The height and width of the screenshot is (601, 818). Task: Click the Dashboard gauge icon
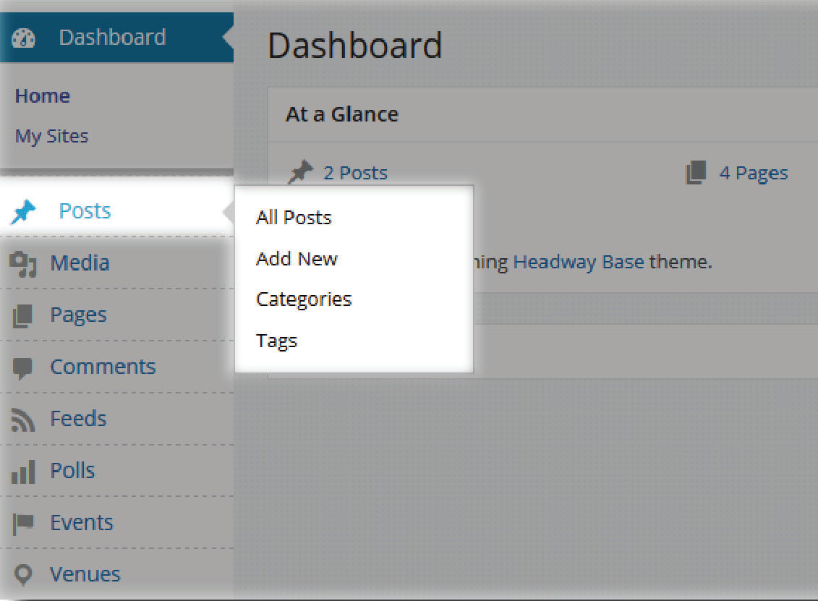point(24,38)
